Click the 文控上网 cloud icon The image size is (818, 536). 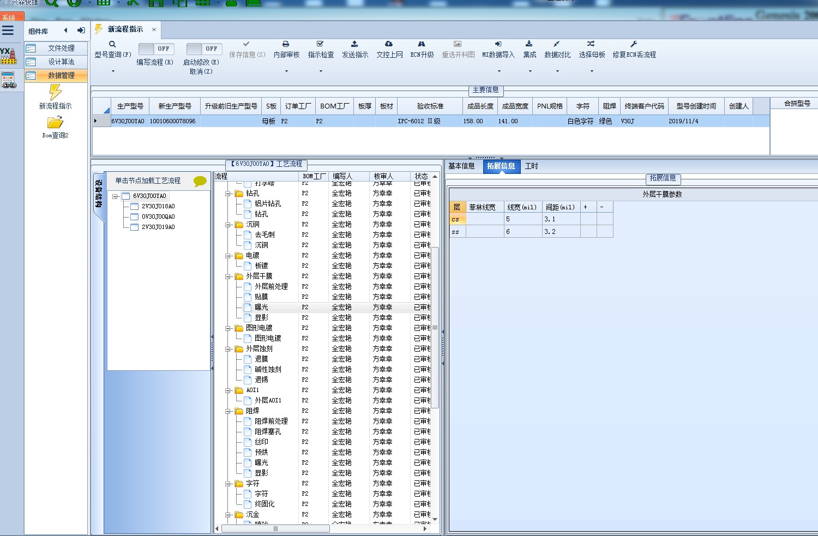pyautogui.click(x=389, y=44)
